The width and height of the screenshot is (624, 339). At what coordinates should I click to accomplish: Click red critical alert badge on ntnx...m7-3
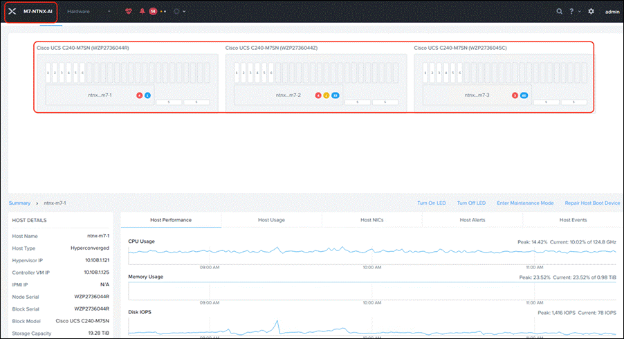tap(515, 95)
